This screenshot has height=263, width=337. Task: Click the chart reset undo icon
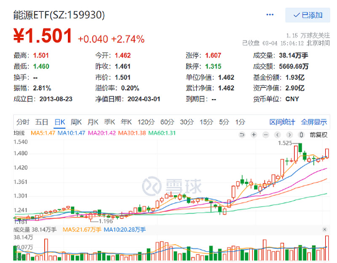pyautogui.click(x=242, y=135)
